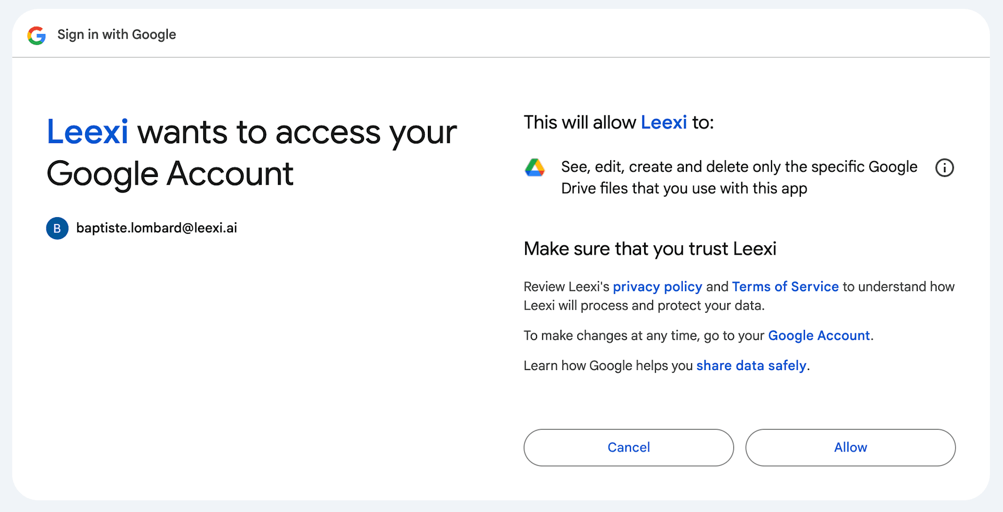Viewport: 1003px width, 512px height.
Task: Open the permission info circle icon
Action: pyautogui.click(x=944, y=168)
